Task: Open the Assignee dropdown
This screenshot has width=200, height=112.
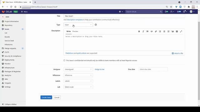Action: [78, 69]
